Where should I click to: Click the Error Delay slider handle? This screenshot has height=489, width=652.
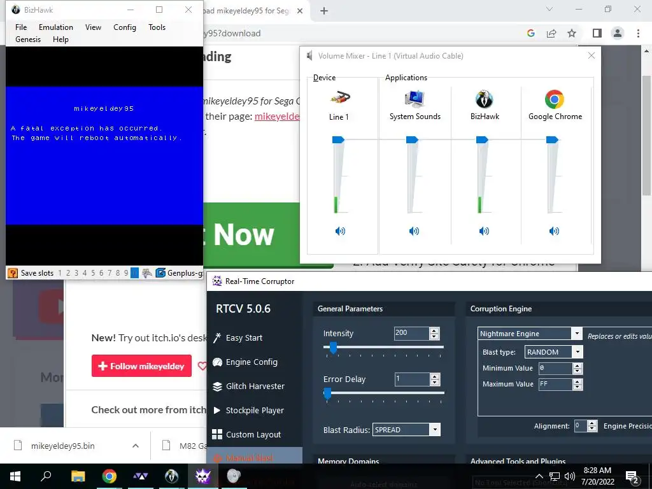pos(328,393)
